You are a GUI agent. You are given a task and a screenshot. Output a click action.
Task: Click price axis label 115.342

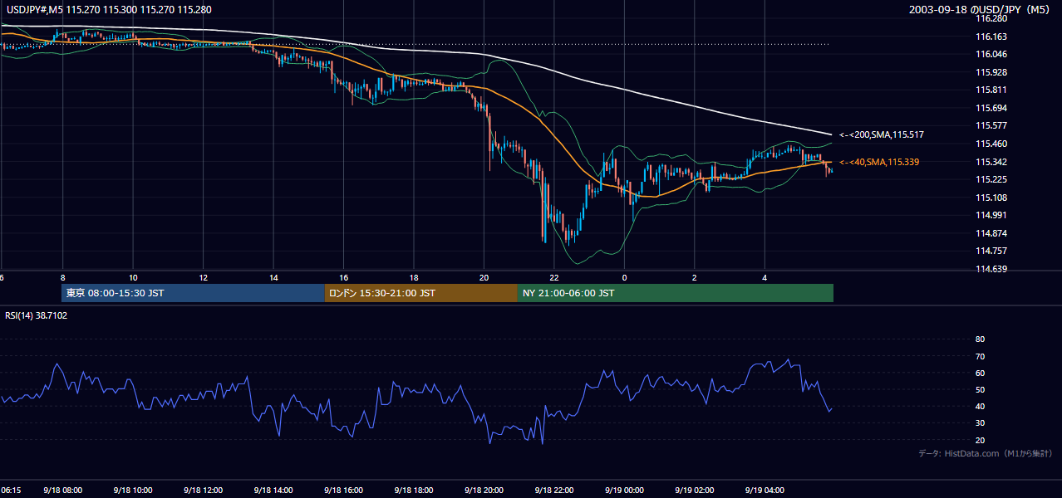[991, 162]
